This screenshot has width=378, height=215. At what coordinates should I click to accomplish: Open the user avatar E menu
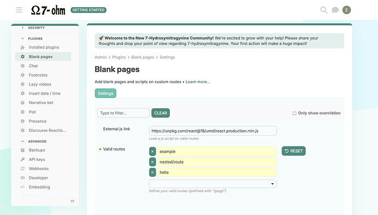point(347,10)
